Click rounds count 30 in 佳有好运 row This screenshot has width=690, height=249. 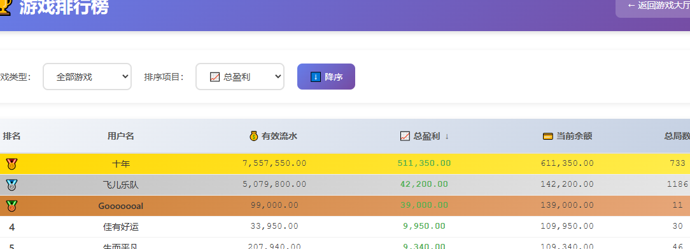point(678,226)
